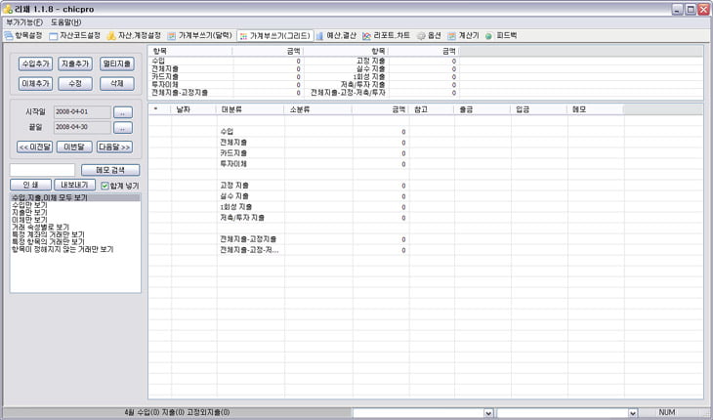Open the 항목설정 toolbar tab

pyautogui.click(x=24, y=35)
